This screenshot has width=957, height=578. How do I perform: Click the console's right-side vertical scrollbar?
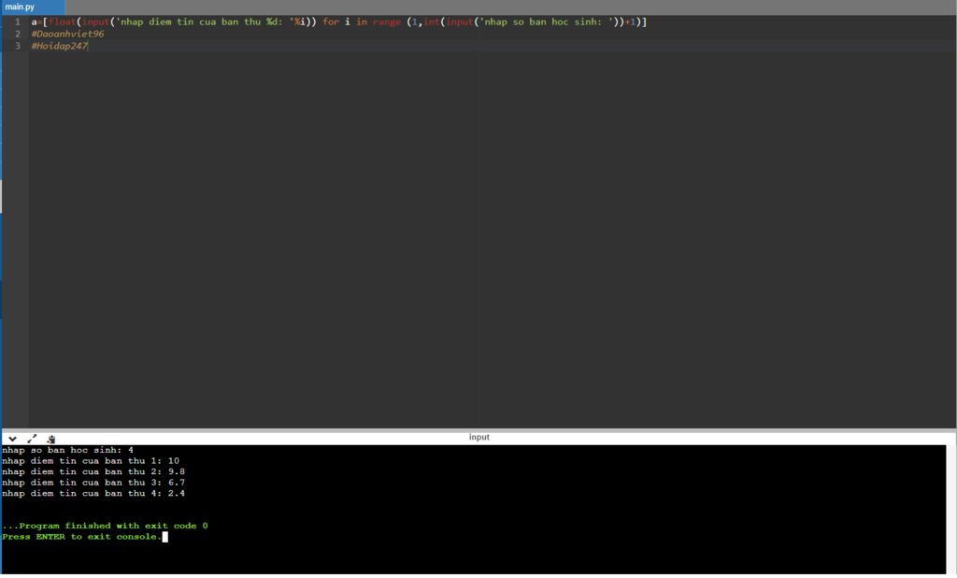[950, 510]
